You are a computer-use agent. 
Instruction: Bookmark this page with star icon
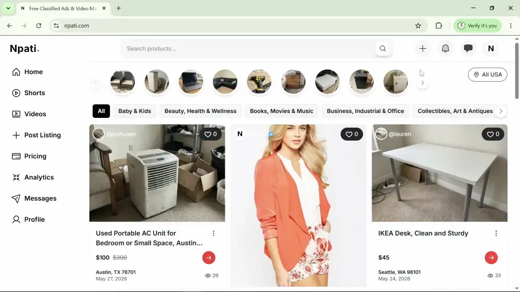[418, 25]
